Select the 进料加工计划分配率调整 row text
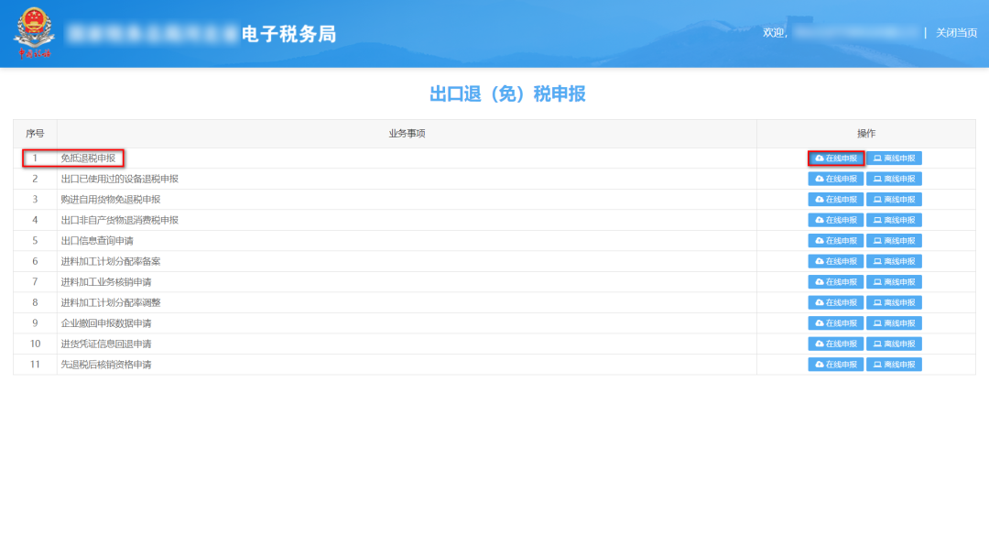The height and width of the screenshot is (557, 989). [x=111, y=303]
